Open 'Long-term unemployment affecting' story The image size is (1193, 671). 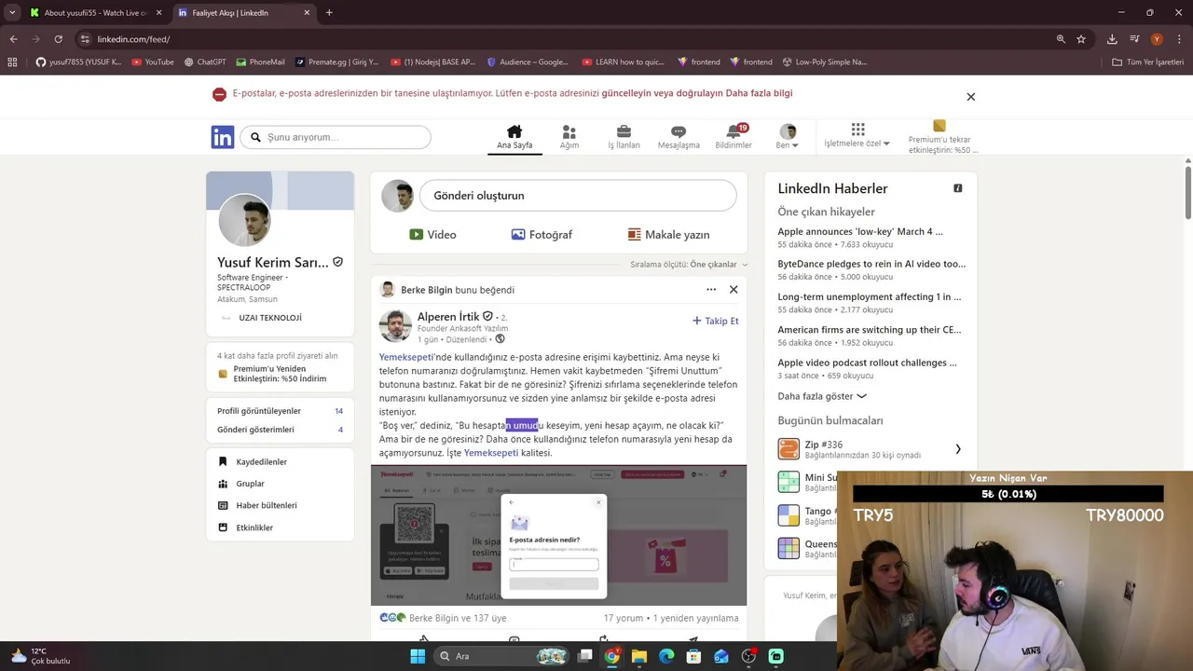tap(870, 296)
